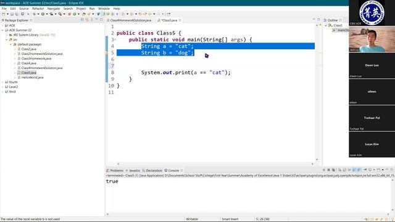Click the console Terminate icon
395x222 pixels.
pos(323,170)
